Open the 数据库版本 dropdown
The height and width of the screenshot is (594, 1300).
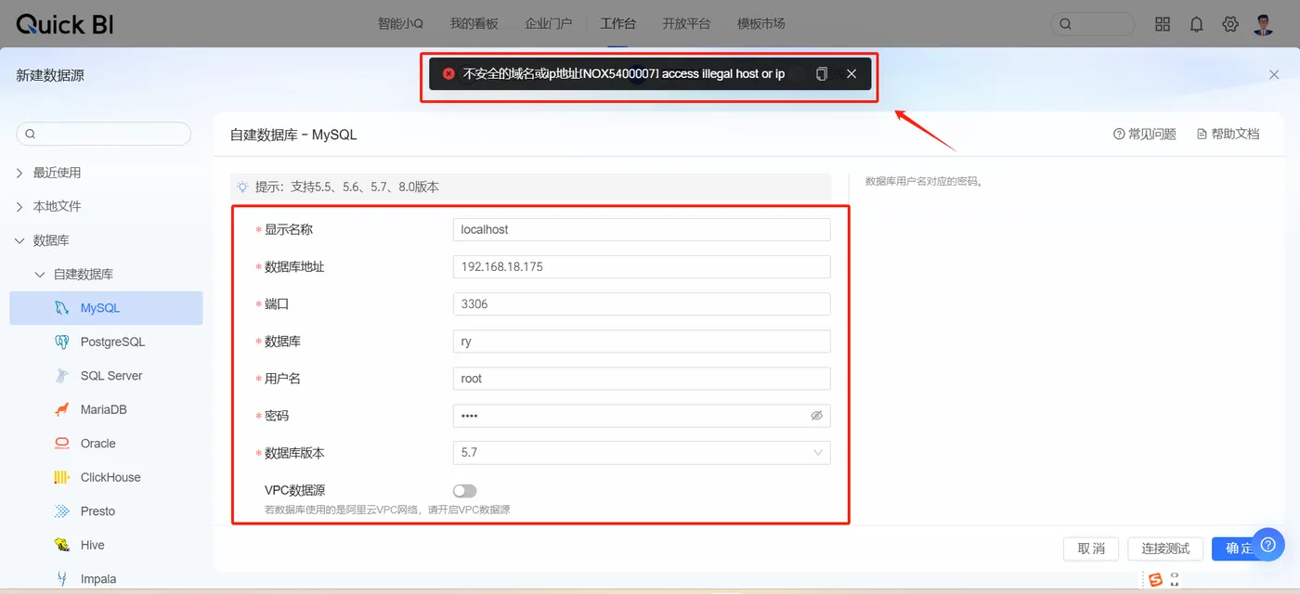tap(642, 453)
